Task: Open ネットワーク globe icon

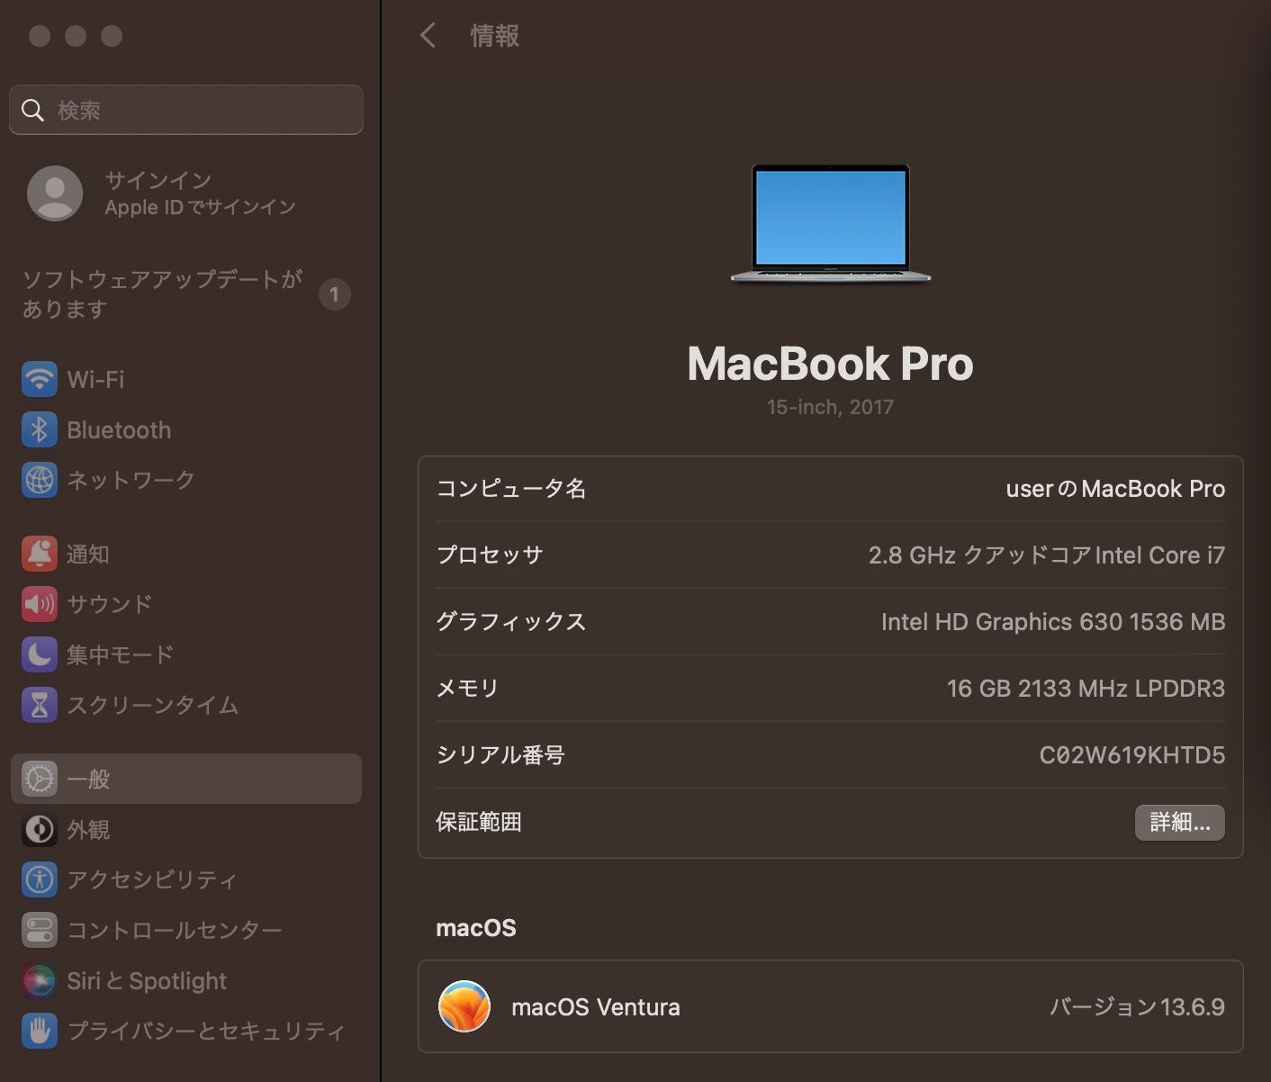Action: pos(39,480)
